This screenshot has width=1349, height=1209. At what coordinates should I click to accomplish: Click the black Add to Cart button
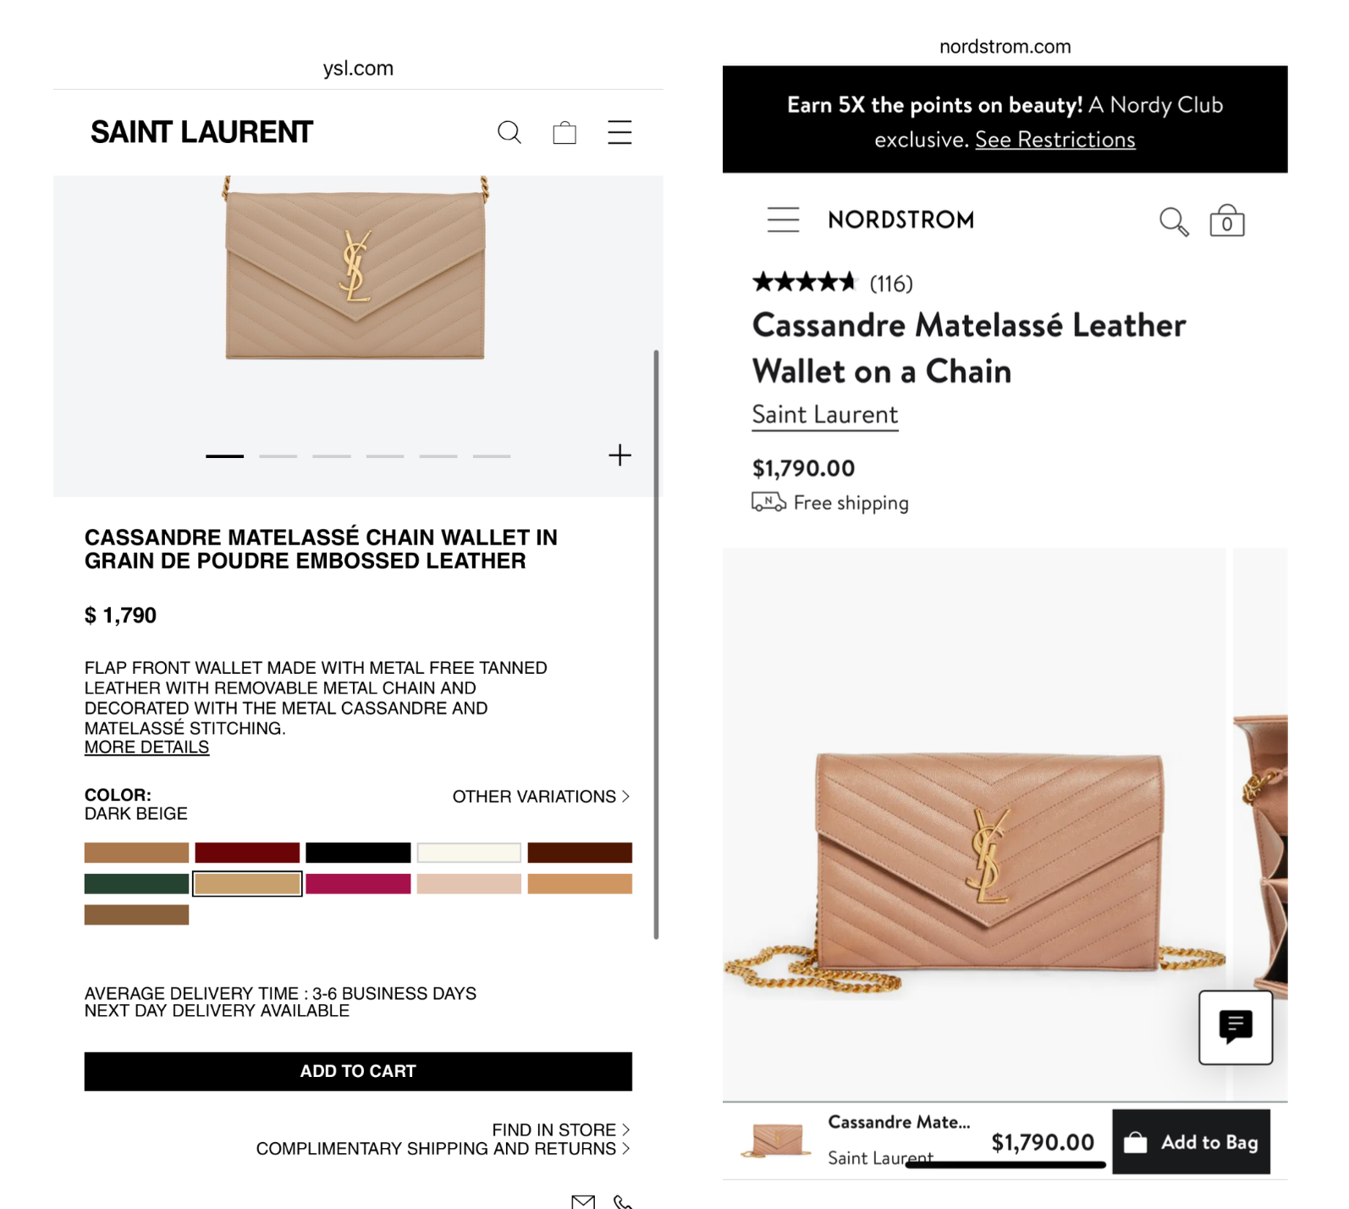tap(358, 1071)
